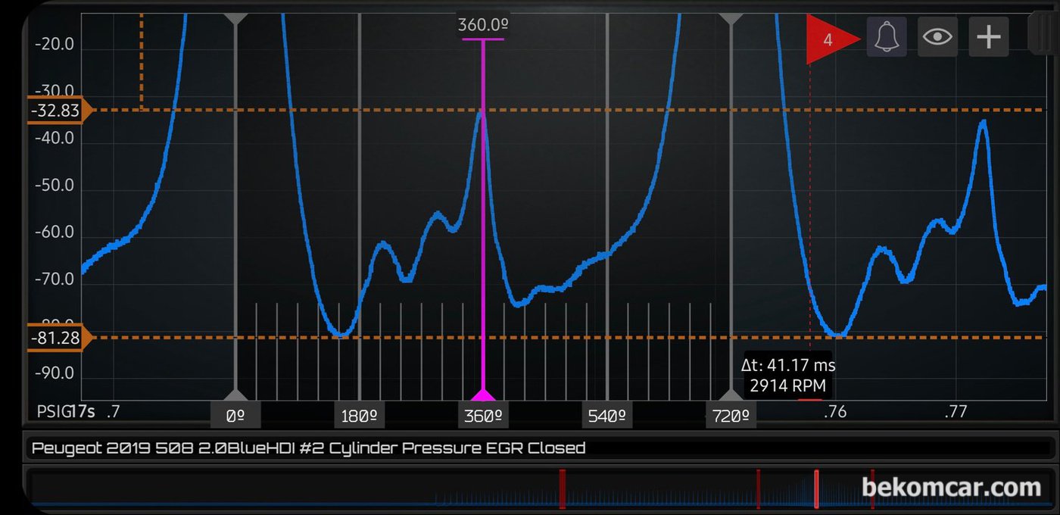Viewport: 1060px width, 515px height.
Task: Click the -20.0 pressure axis value
Action: (x=55, y=45)
